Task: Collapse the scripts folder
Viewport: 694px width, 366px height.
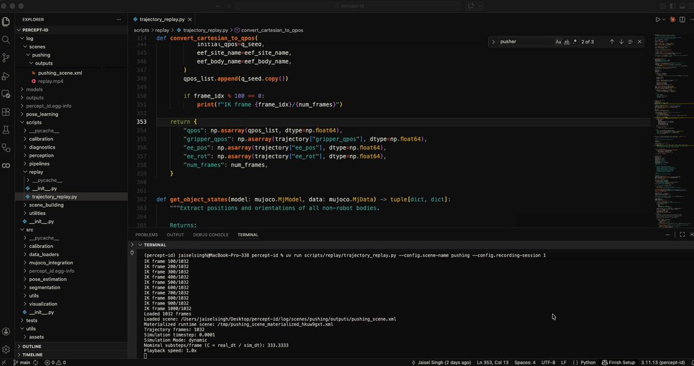Action: tap(34, 123)
